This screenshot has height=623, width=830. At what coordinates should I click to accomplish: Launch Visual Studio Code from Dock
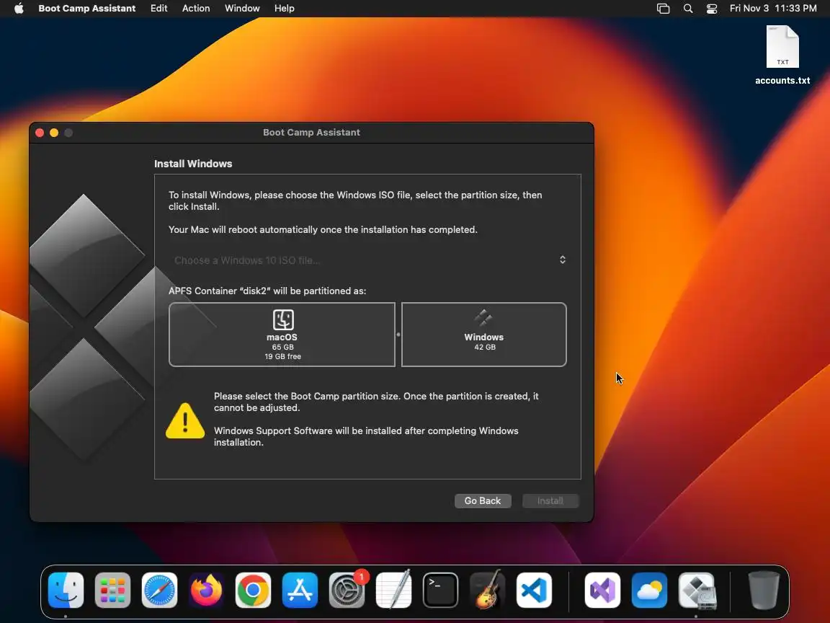(x=534, y=590)
